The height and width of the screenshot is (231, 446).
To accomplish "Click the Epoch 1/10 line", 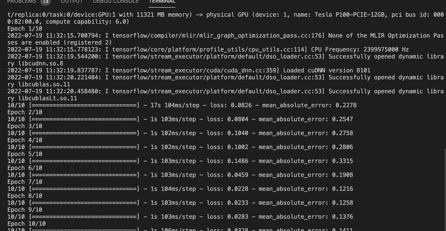I will pos(25,28).
